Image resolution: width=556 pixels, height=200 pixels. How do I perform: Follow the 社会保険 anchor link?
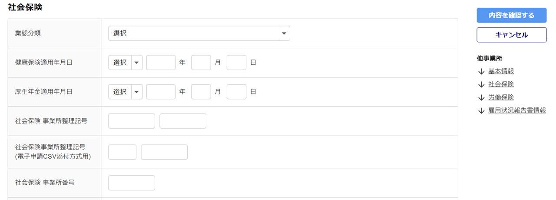[x=501, y=84]
